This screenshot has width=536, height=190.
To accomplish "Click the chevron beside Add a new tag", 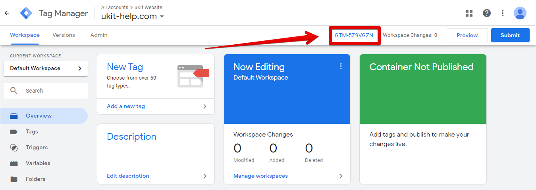I will click(x=205, y=106).
